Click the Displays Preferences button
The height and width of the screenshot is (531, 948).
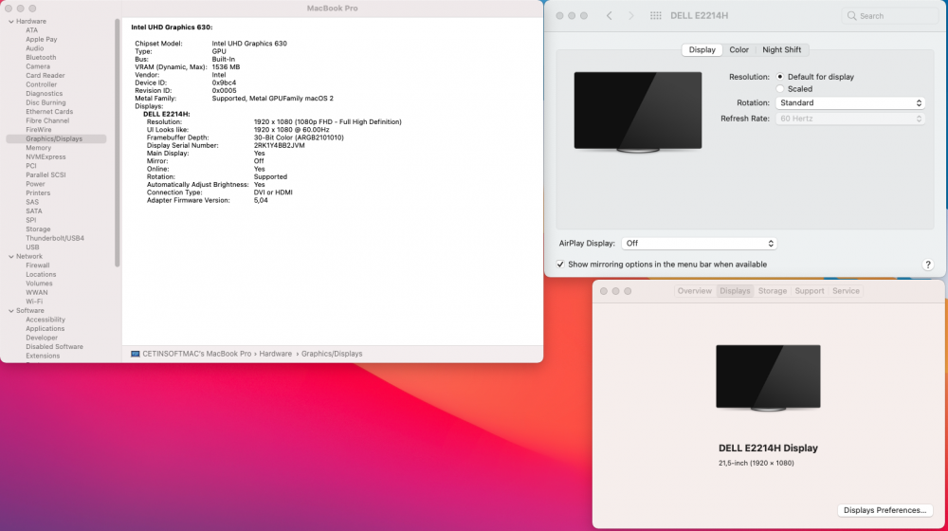point(884,510)
